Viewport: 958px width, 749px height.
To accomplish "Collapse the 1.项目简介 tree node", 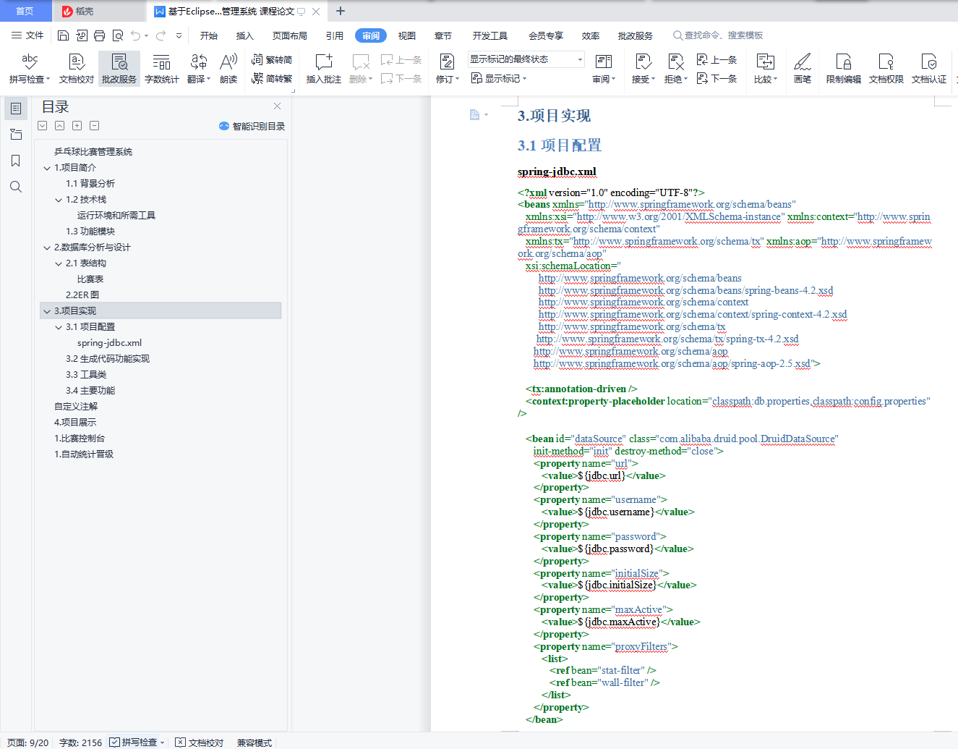I will [47, 168].
